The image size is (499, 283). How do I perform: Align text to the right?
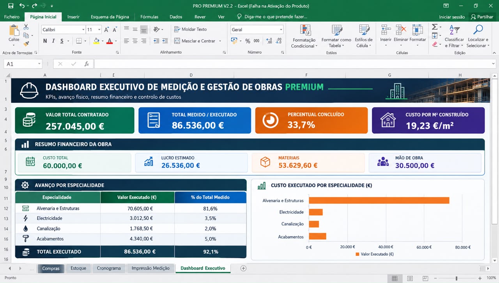click(144, 41)
